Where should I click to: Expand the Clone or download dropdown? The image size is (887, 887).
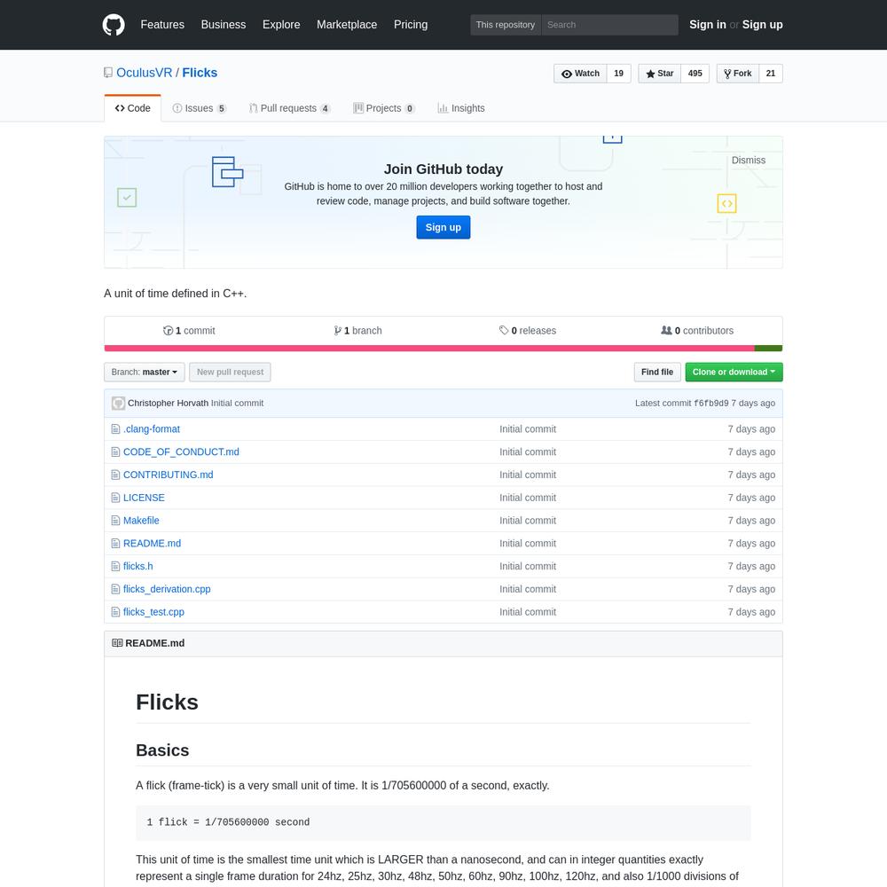734,373
